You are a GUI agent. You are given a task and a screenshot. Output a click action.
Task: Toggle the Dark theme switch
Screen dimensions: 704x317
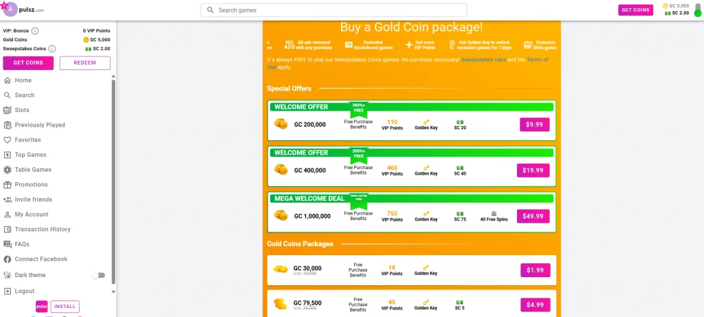tap(99, 275)
